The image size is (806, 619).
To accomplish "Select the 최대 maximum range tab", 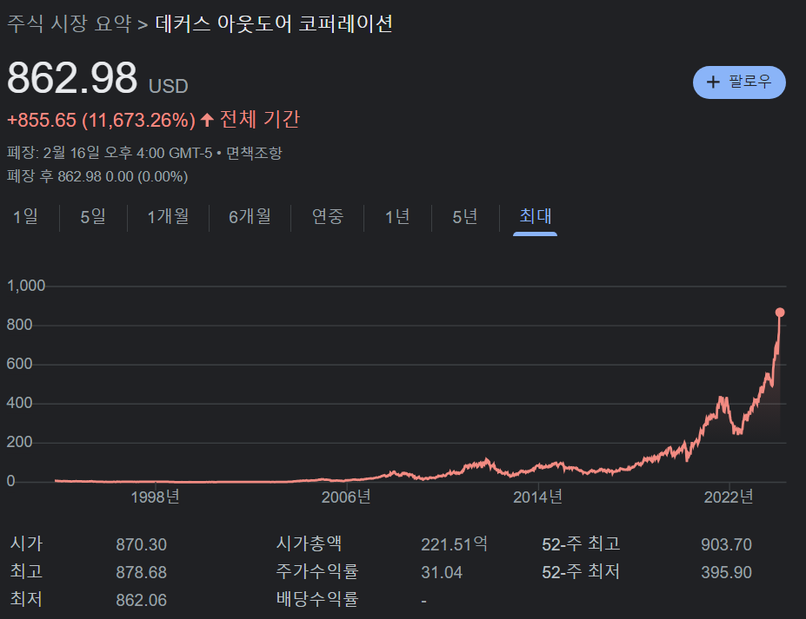I will tap(535, 216).
